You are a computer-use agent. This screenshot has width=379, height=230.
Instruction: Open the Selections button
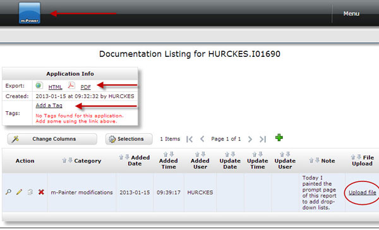pos(129,139)
